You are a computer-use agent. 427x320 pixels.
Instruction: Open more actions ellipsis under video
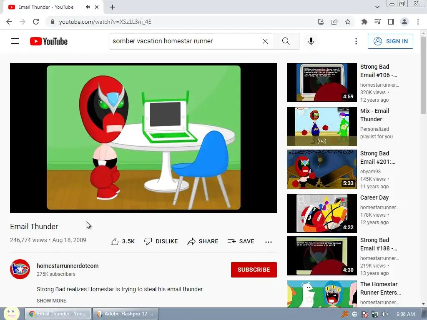tap(269, 242)
